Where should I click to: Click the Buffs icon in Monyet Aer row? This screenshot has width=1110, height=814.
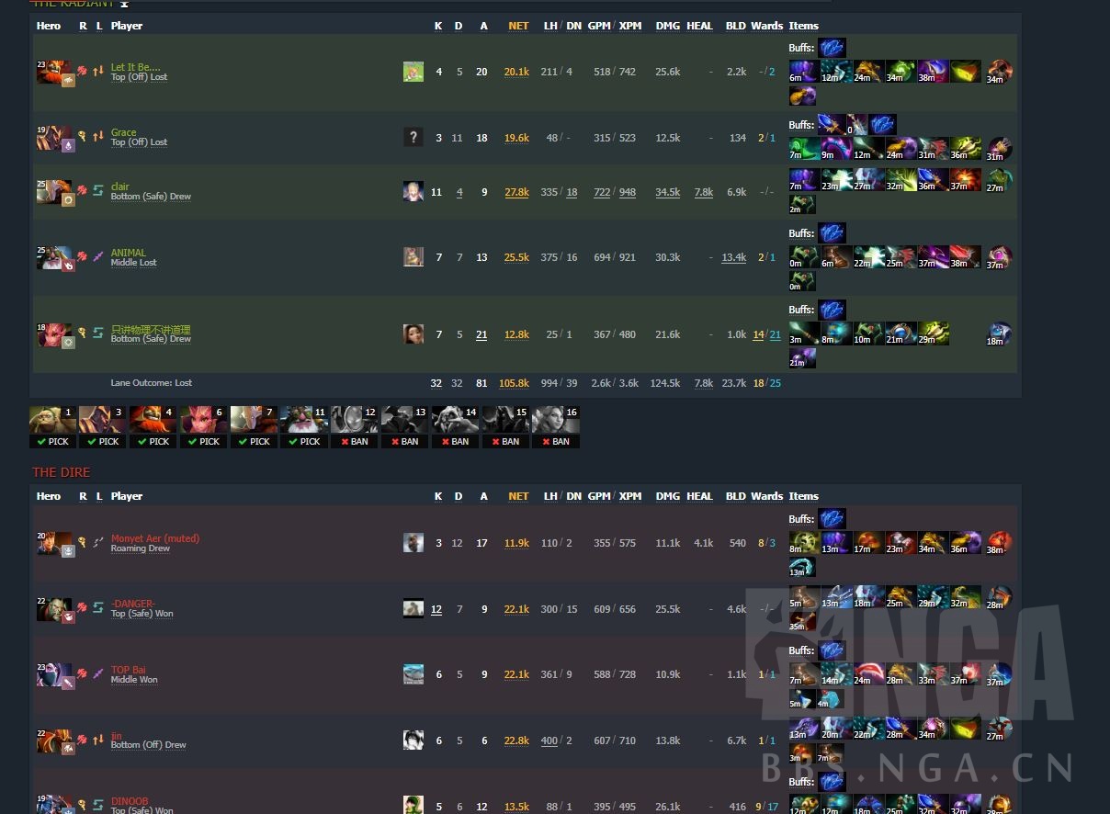pos(832,518)
